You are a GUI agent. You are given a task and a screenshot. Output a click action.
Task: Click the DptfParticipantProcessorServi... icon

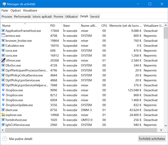(3, 70)
